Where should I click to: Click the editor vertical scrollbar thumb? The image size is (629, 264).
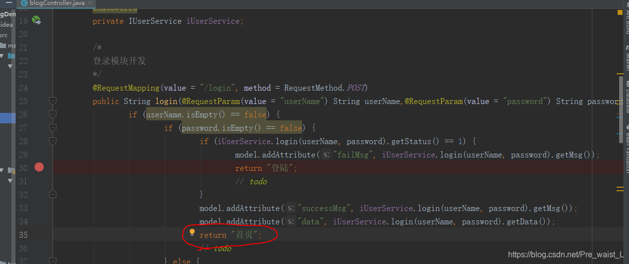click(x=620, y=109)
